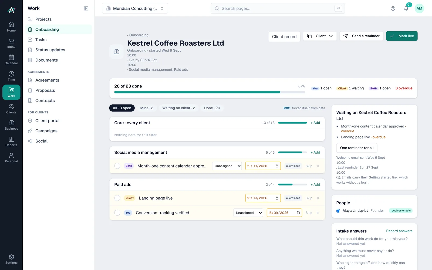Open the Personal rail icon
The height and width of the screenshot is (270, 432).
11,158
